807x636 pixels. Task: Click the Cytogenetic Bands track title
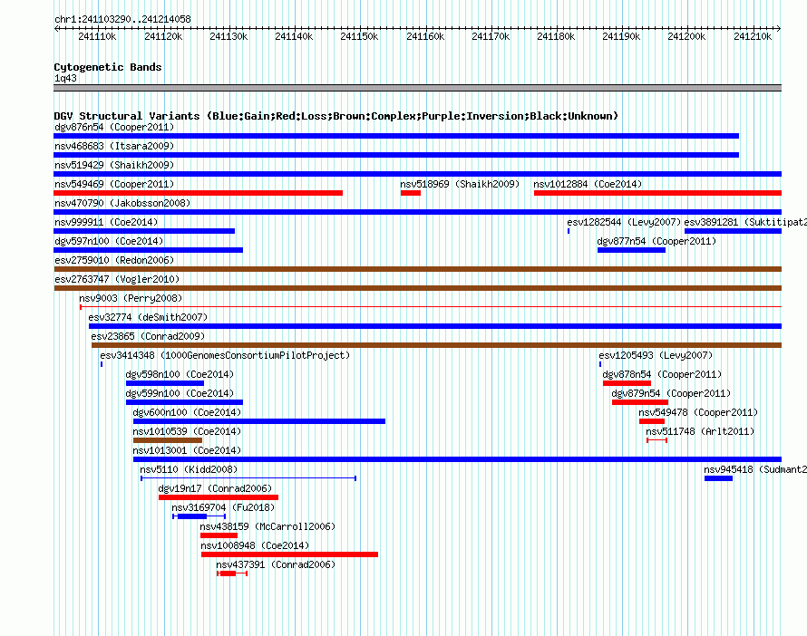click(x=108, y=67)
